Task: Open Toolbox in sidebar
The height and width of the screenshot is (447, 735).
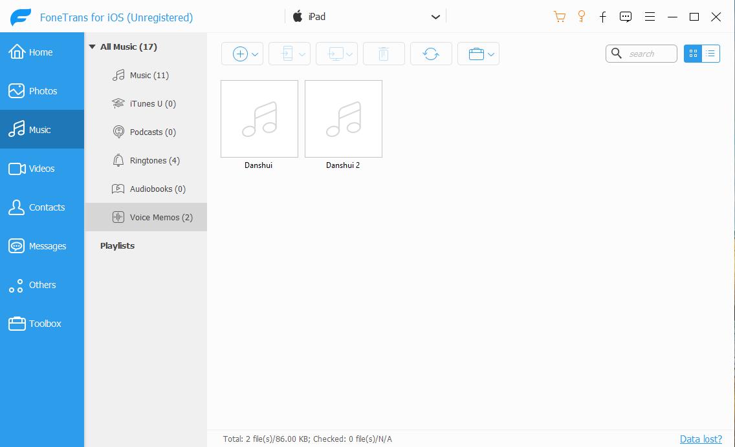Action: pyautogui.click(x=41, y=324)
